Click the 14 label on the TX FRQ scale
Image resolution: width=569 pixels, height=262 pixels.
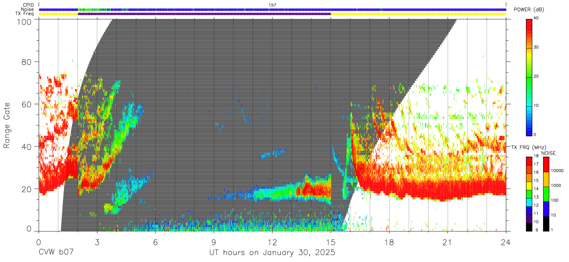tap(536, 189)
